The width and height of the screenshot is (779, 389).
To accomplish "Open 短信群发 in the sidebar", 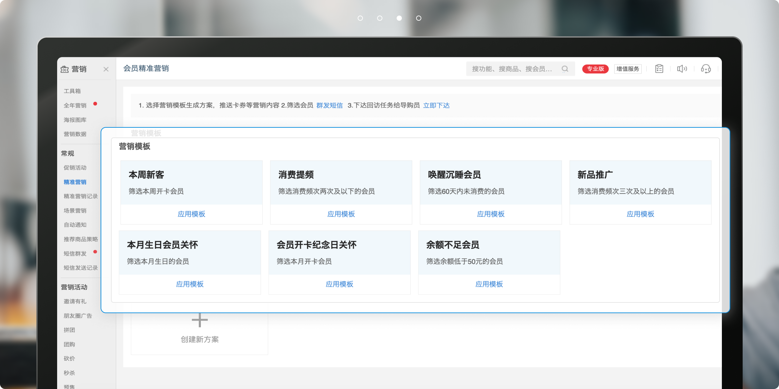I will (75, 253).
